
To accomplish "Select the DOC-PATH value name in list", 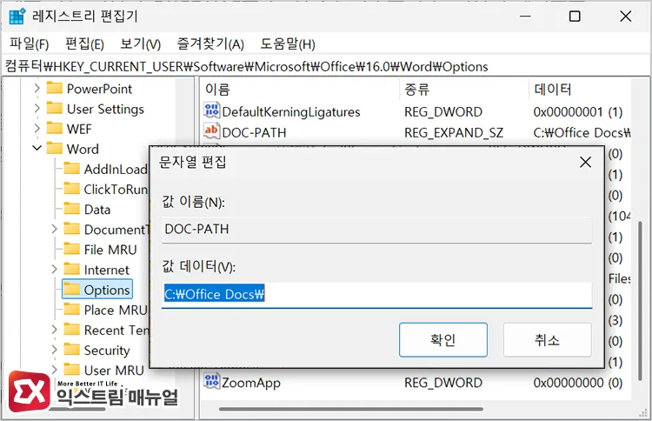I will pos(254,132).
